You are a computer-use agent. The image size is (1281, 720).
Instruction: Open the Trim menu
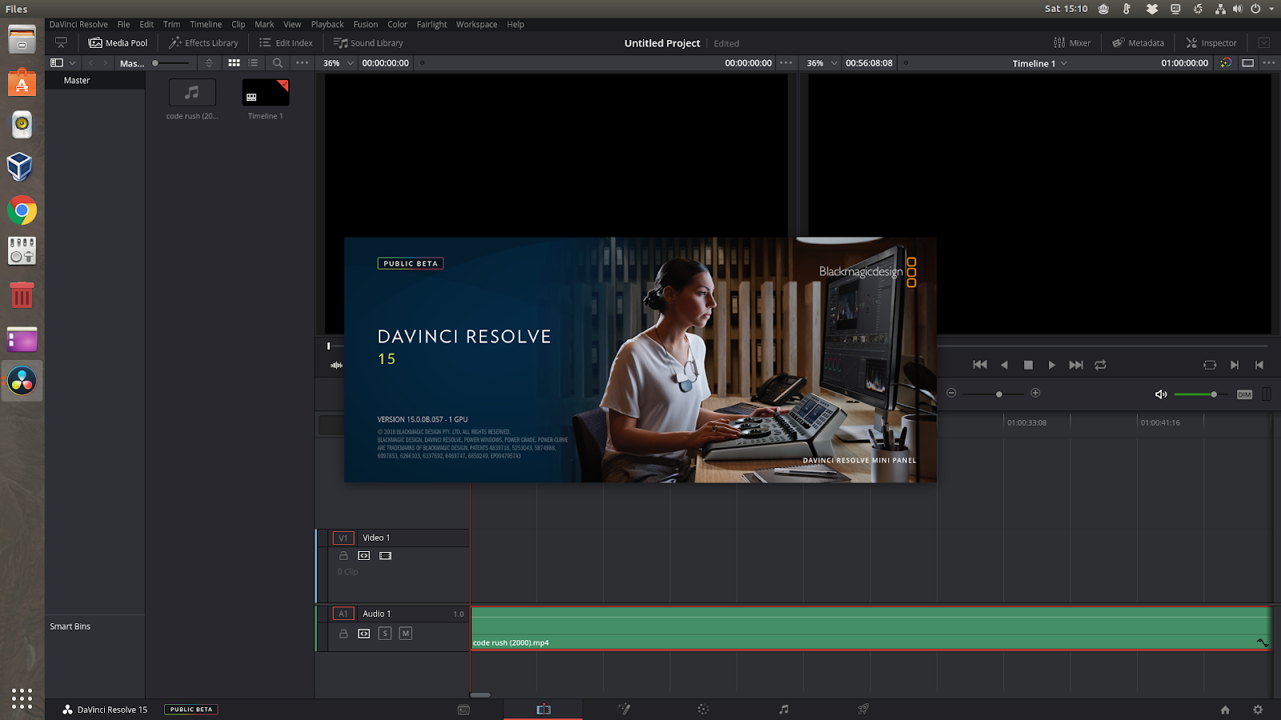171,24
